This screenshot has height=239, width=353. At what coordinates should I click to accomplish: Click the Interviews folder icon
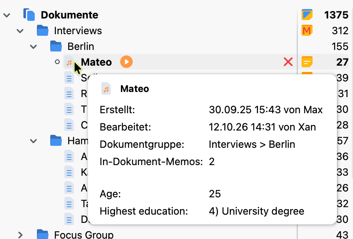pos(42,30)
